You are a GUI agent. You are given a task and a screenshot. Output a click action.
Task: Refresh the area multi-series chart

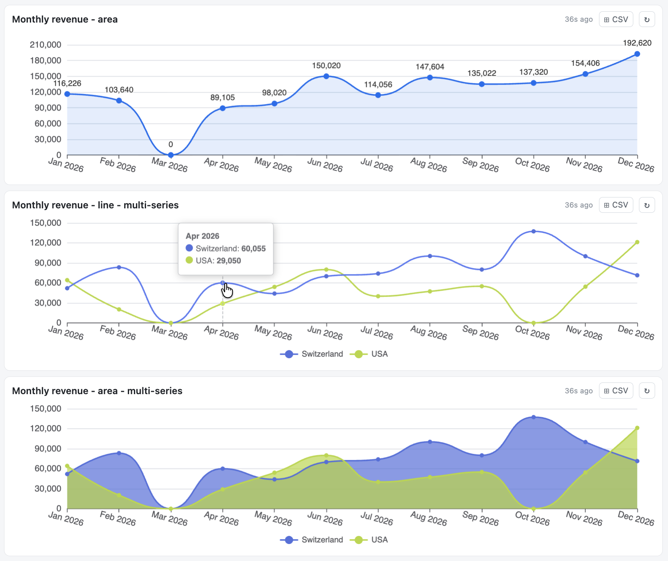[647, 391]
